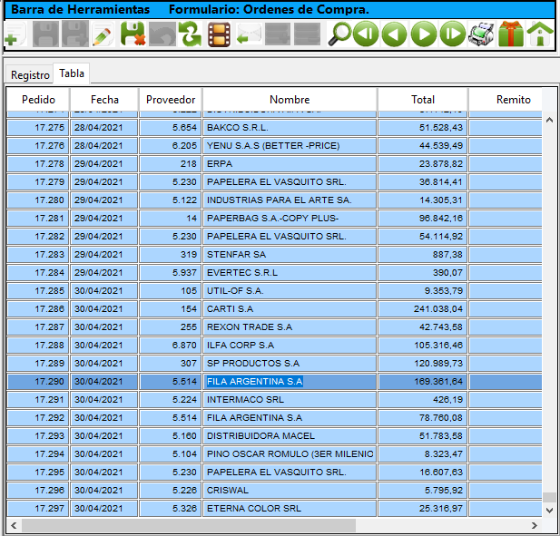The width and height of the screenshot is (560, 536).
Task: Click the new record icon with green plus
Action: tap(15, 34)
